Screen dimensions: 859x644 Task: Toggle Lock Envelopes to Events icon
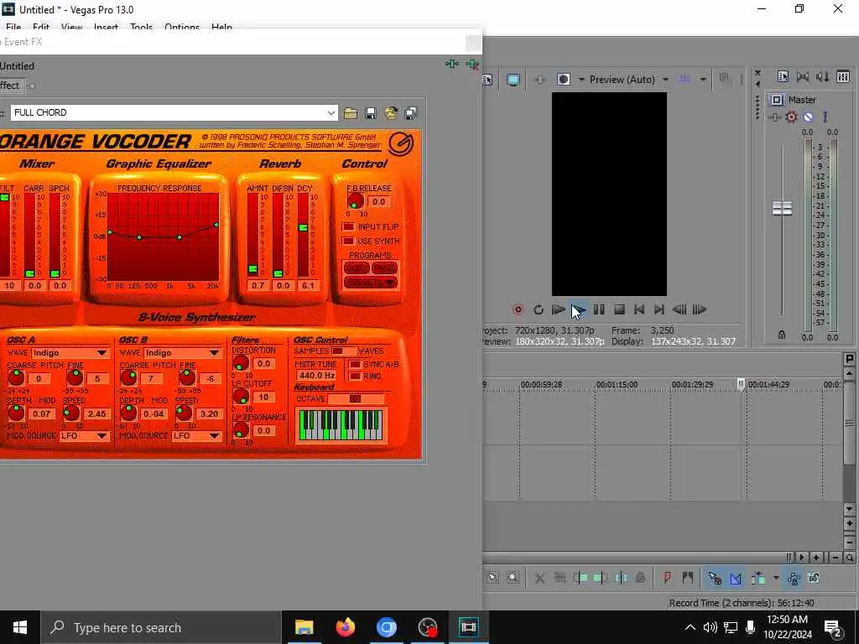tap(794, 578)
